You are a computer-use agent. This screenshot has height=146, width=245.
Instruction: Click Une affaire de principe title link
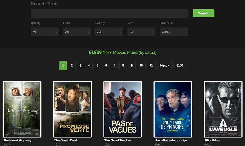[171, 140]
